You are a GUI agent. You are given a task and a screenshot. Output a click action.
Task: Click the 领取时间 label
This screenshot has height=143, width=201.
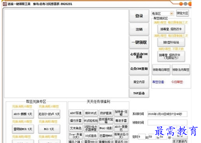click(x=138, y=122)
